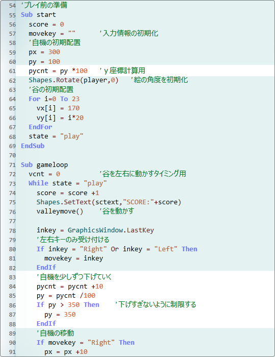This screenshot has height=357, width=275.
Task: Click comment 'プレイ前の準備'
Action: click(x=44, y=5)
